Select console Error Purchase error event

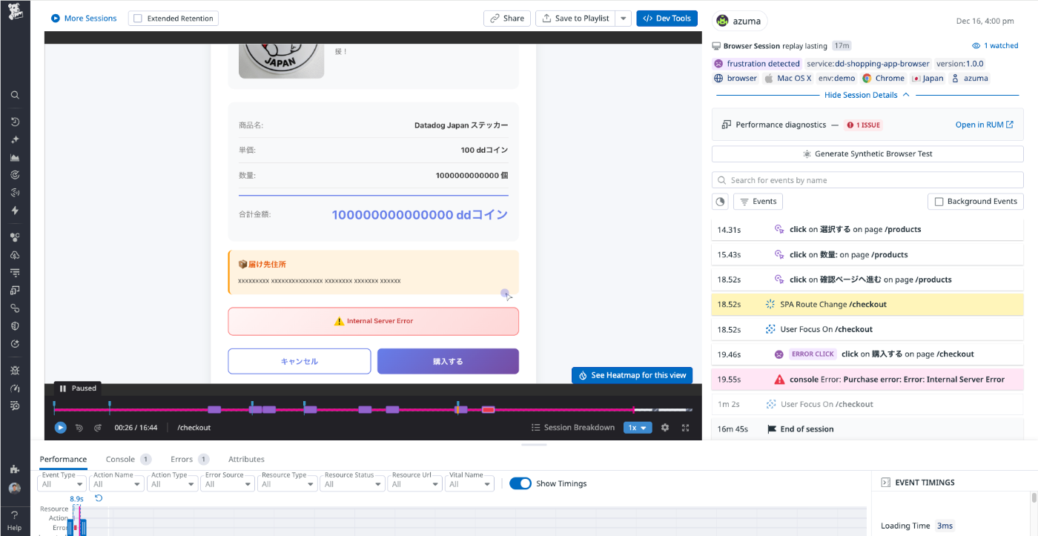pos(867,380)
